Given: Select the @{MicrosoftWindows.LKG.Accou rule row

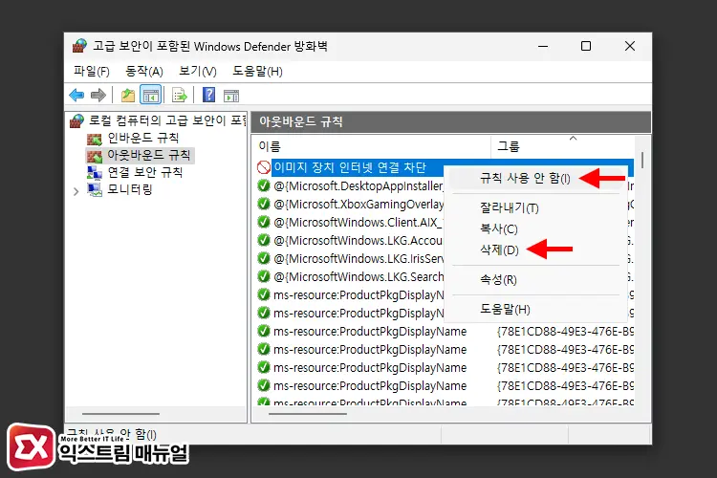Looking at the screenshot, I should pyautogui.click(x=358, y=241).
